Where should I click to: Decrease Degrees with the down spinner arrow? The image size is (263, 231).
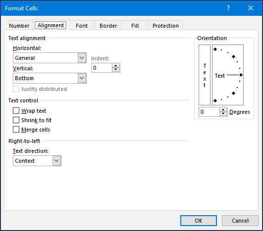point(223,114)
